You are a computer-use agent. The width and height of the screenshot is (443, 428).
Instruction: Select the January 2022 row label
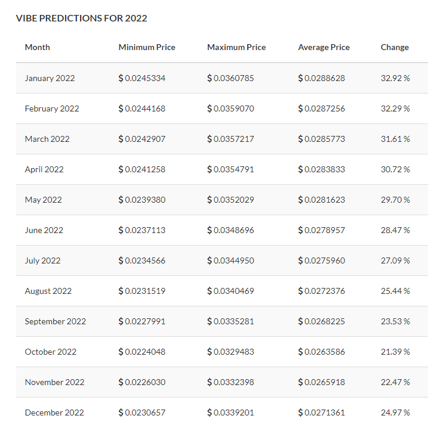coord(50,78)
